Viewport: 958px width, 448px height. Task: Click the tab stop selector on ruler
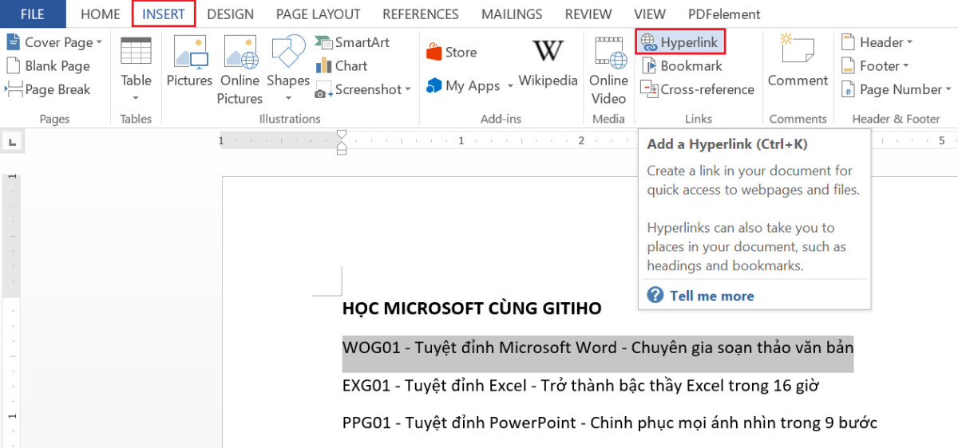12,142
